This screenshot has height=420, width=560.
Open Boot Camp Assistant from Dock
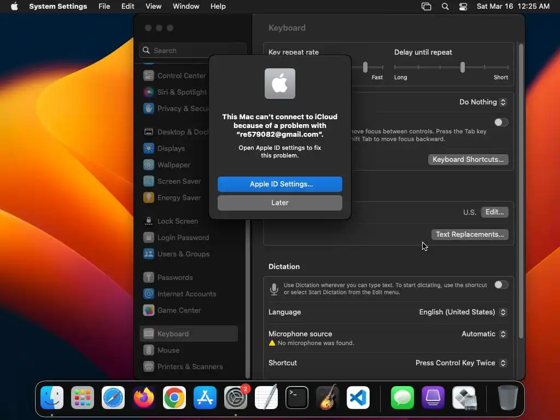coord(464,398)
